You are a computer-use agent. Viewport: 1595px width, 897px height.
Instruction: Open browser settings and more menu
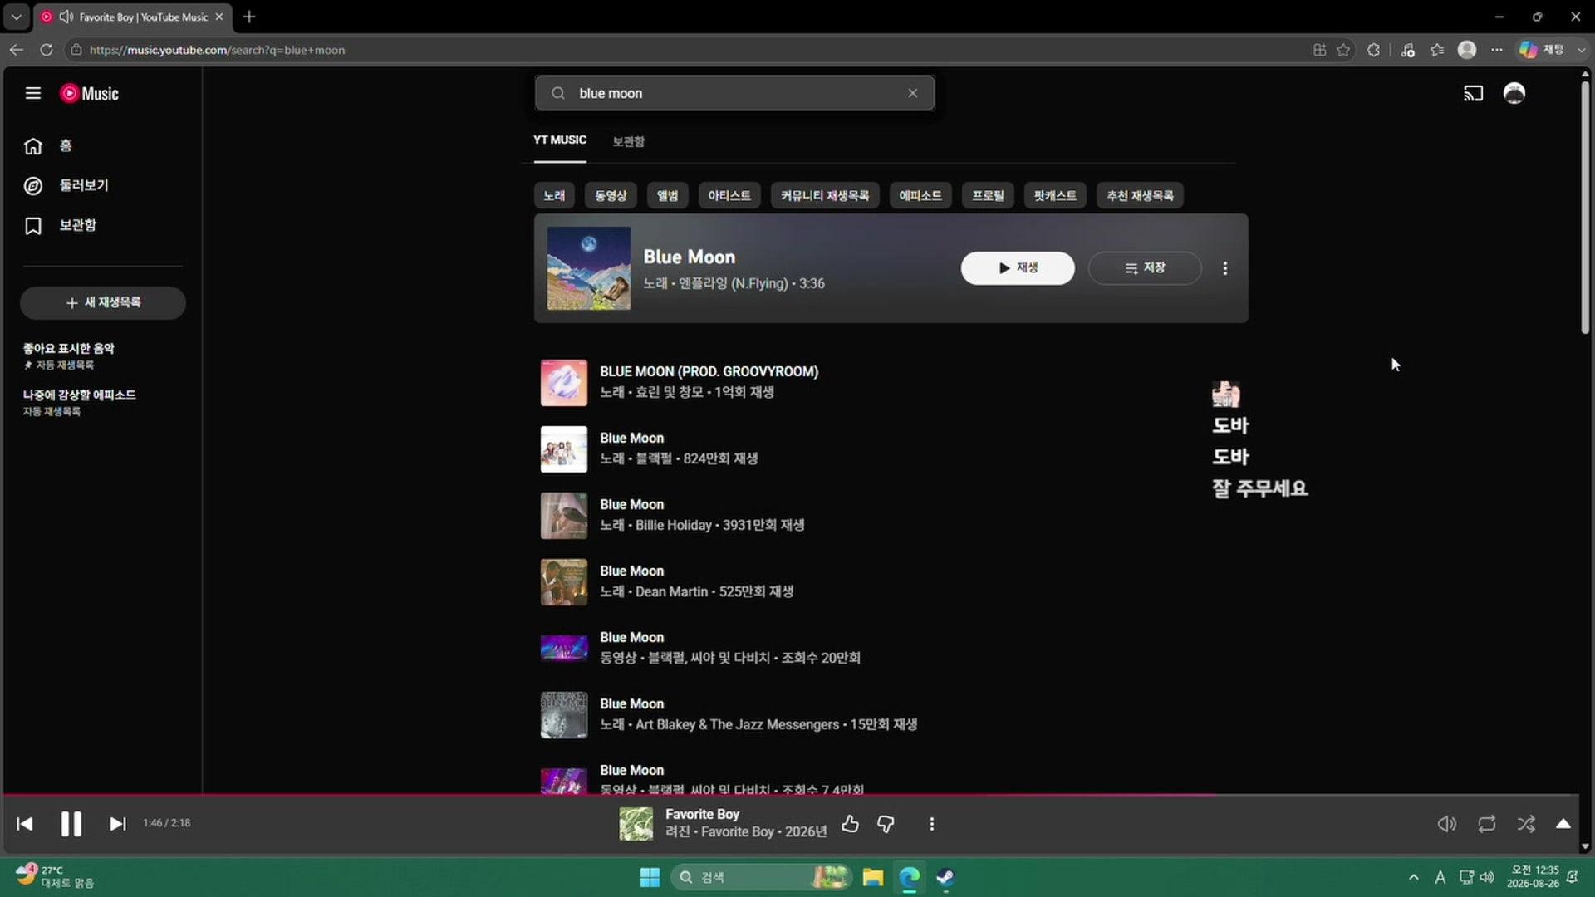pyautogui.click(x=1497, y=50)
